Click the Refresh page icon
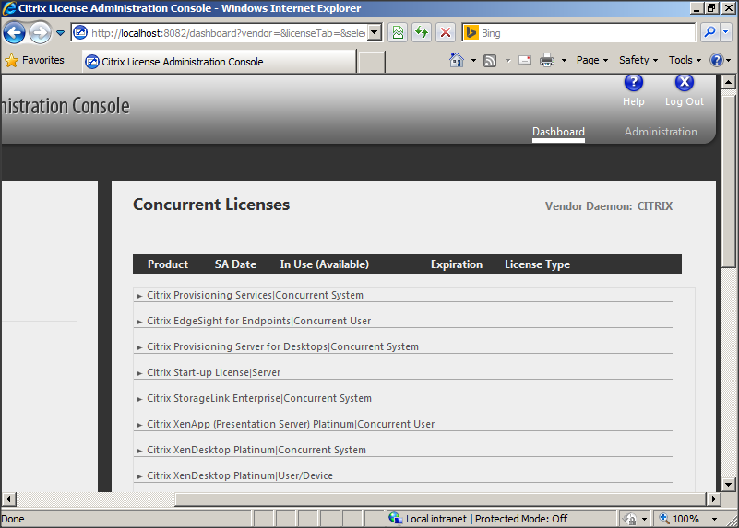739x528 pixels. tap(422, 32)
